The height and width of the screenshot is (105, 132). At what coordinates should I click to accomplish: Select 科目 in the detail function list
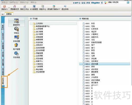(x=89, y=24)
